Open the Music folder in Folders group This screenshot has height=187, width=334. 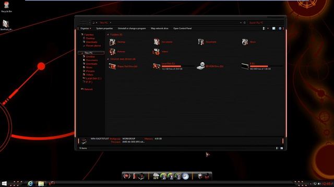[x=245, y=42]
